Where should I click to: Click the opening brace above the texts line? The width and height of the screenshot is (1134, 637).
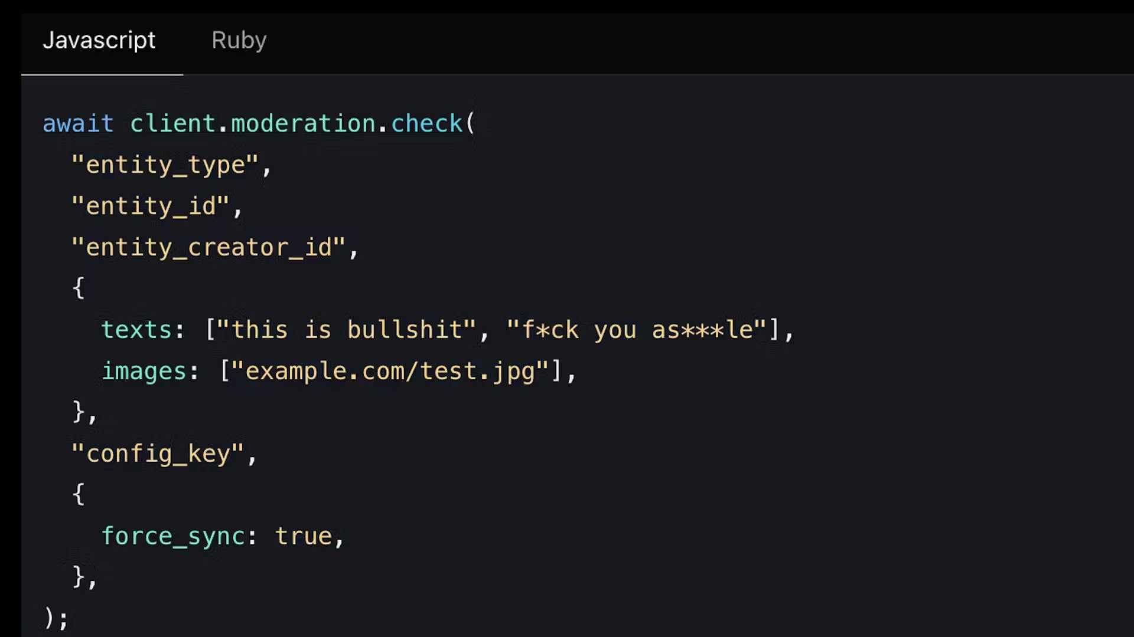[79, 288]
